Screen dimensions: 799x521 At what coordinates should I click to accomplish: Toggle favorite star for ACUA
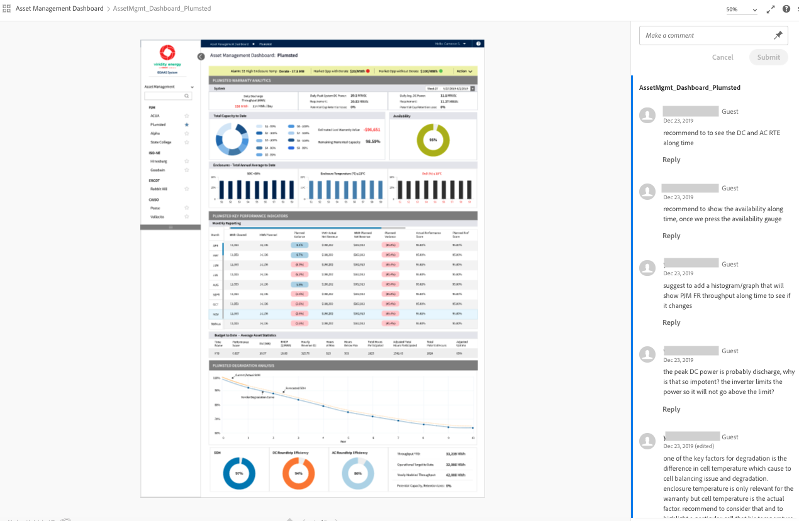click(x=187, y=116)
